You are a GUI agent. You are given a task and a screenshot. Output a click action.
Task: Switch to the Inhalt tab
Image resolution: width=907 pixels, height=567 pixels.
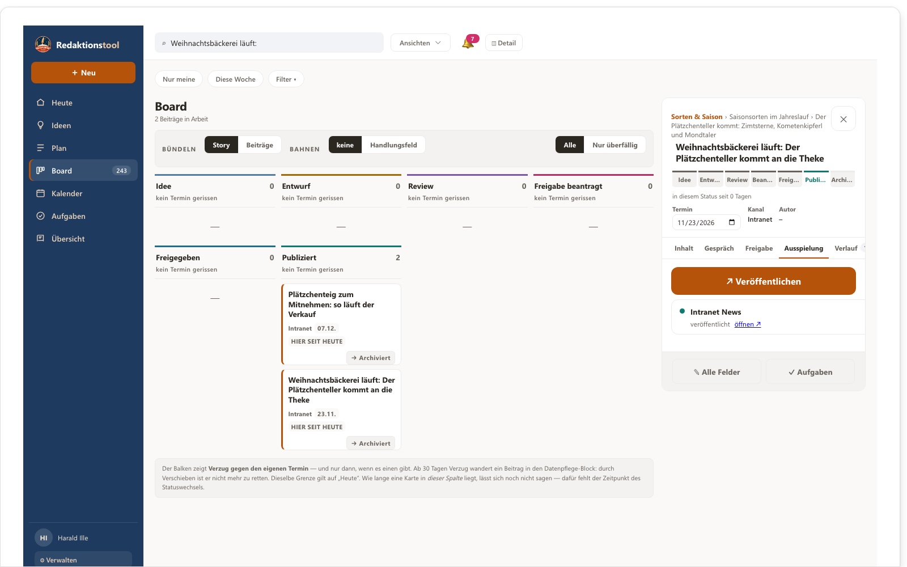tap(684, 248)
